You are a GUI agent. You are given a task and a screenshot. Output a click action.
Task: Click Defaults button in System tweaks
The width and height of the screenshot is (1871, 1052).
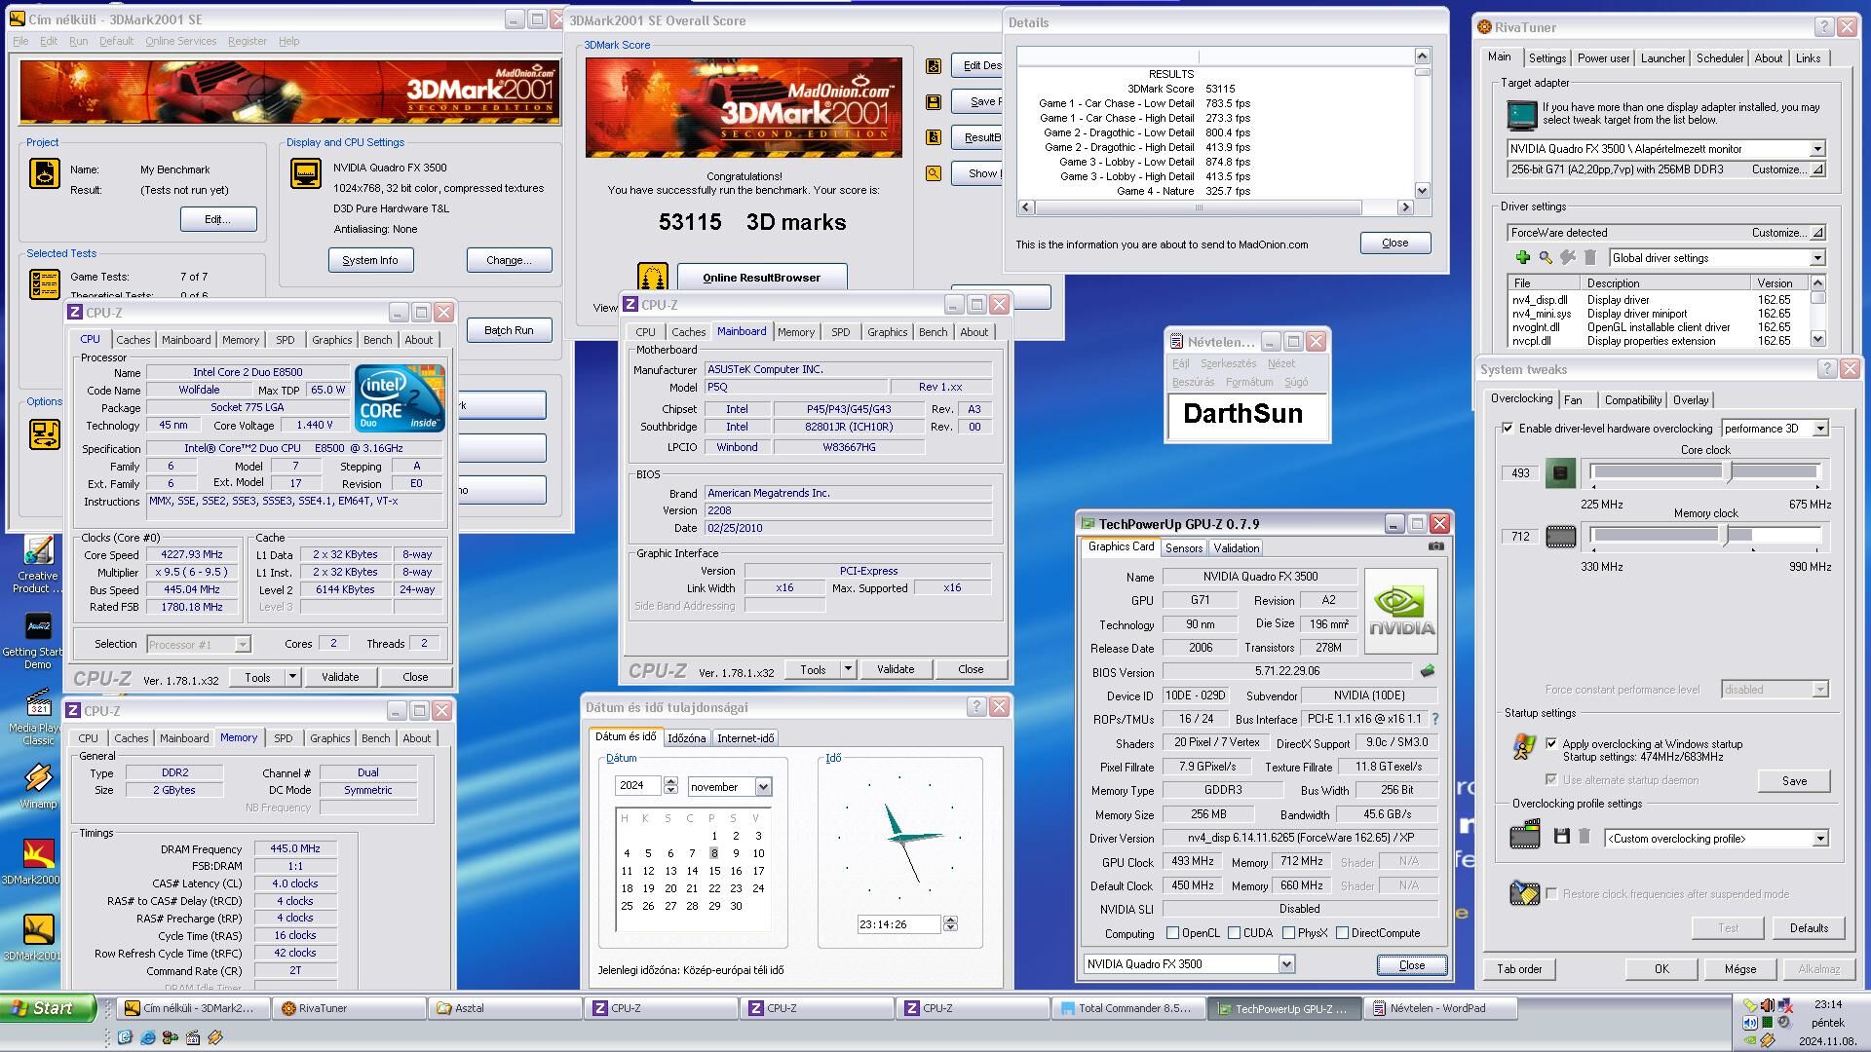pyautogui.click(x=1809, y=928)
